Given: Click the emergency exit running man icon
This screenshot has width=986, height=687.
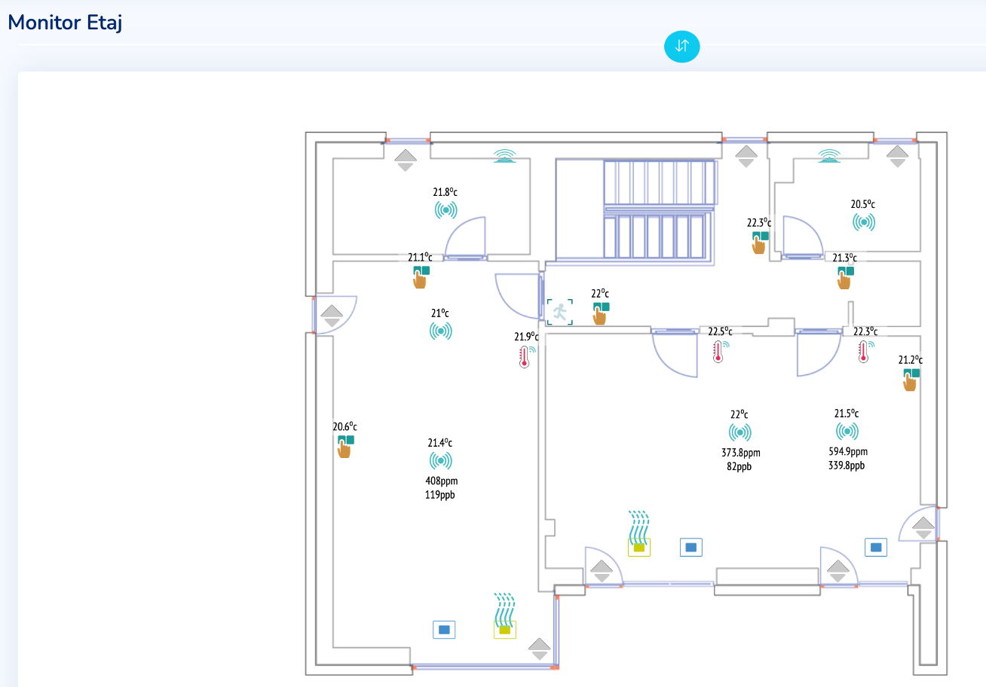Looking at the screenshot, I should (x=559, y=311).
